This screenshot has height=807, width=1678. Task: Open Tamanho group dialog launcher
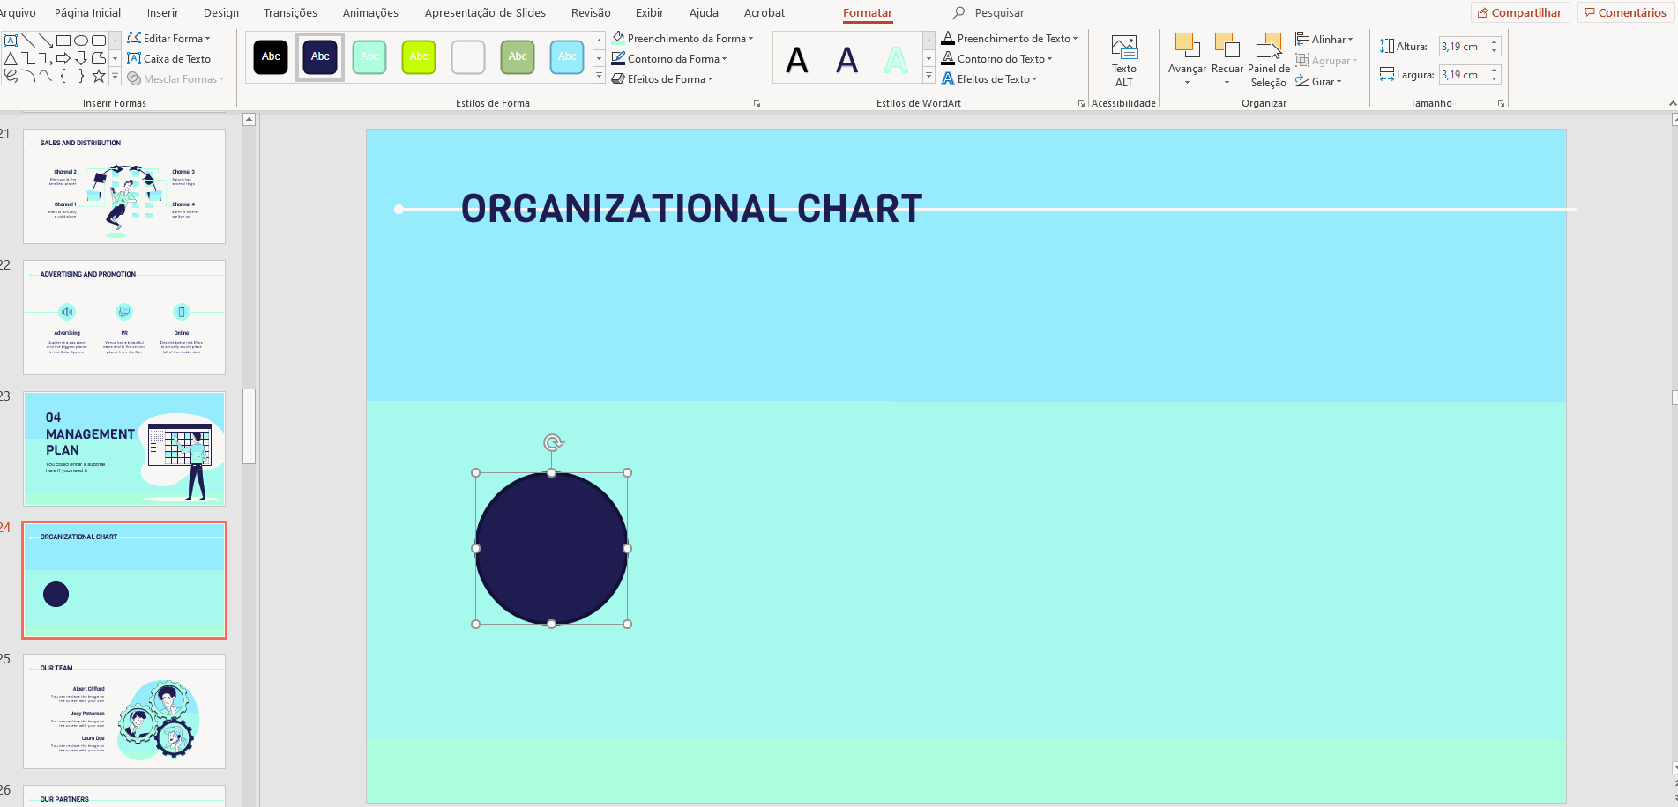(1501, 104)
